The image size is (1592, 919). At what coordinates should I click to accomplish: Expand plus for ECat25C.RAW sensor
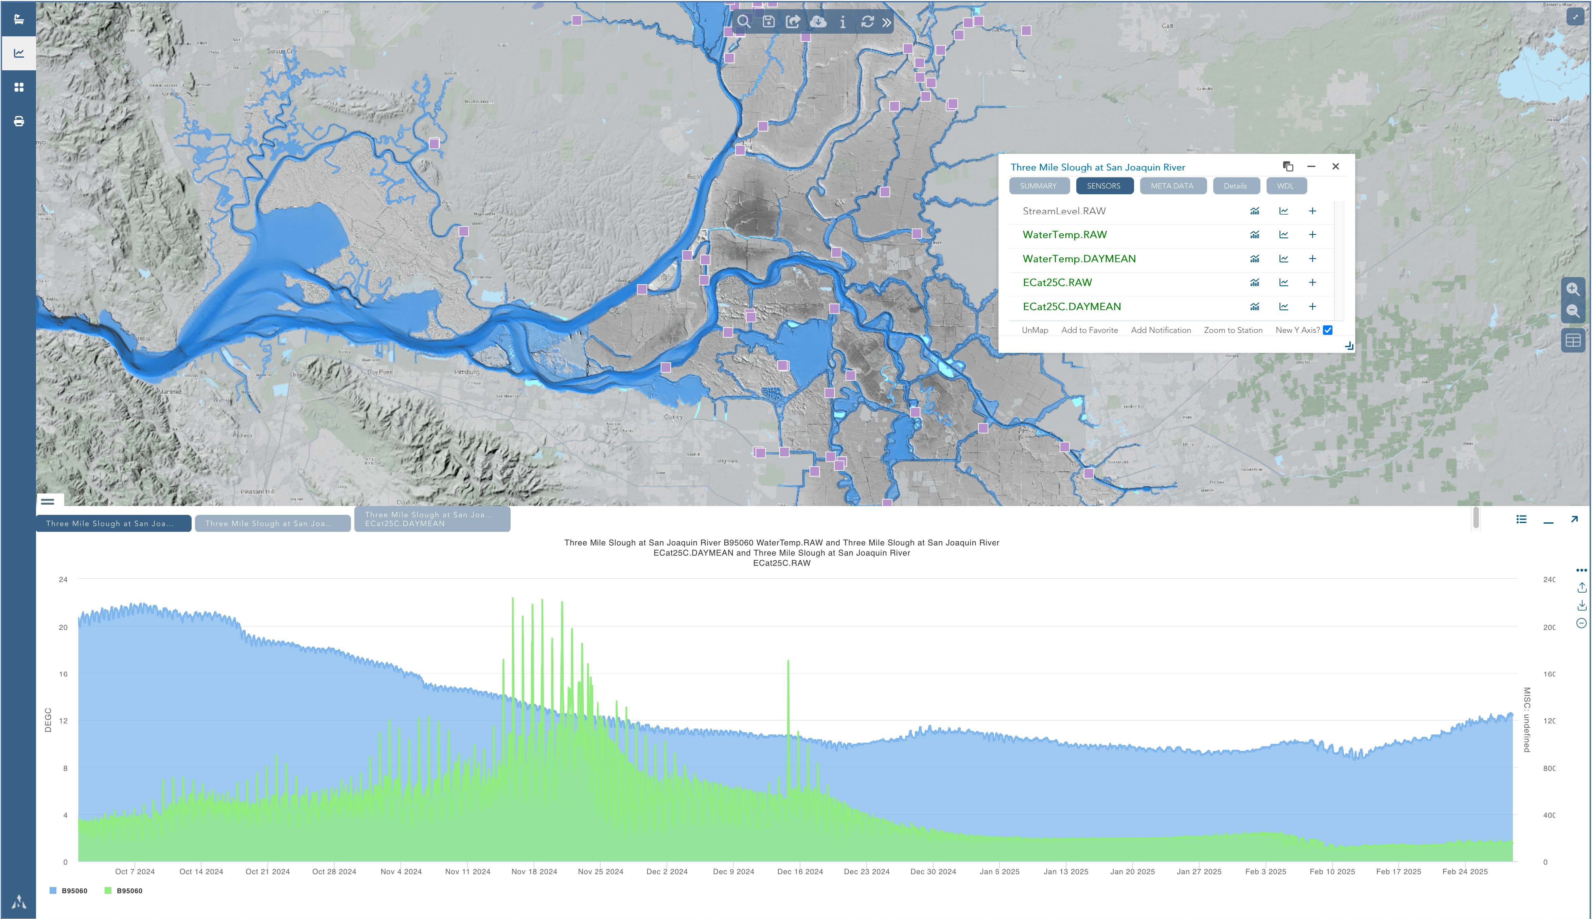click(1312, 283)
